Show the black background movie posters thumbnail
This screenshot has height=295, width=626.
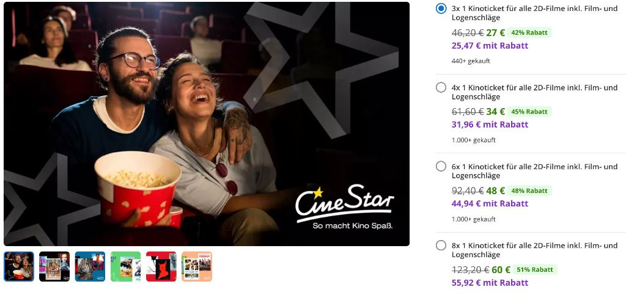(54, 266)
